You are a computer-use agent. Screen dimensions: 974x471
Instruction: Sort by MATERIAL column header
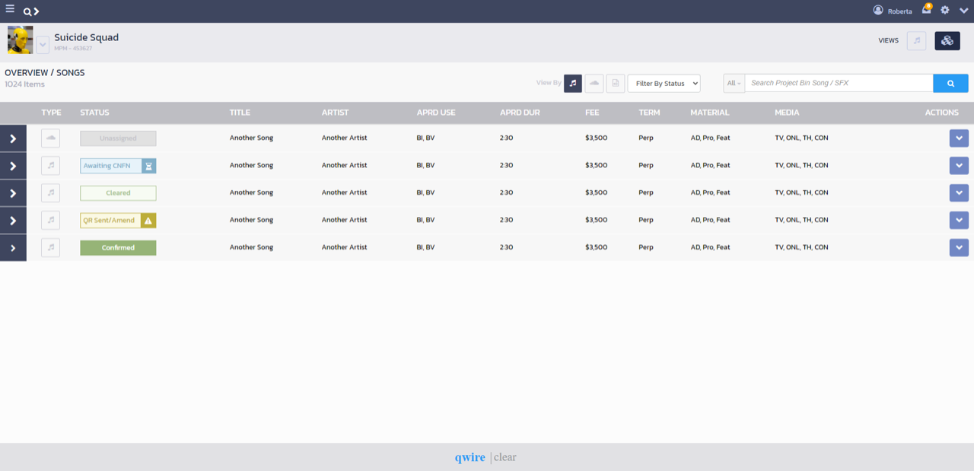point(709,113)
